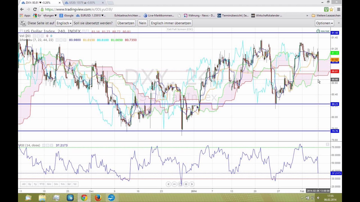The width and height of the screenshot is (360, 202).
Task: Select the 1y time range
Action: point(35,184)
